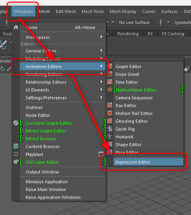Open the Mesh Display menu
This screenshot has width=191, height=215.
[123, 12]
